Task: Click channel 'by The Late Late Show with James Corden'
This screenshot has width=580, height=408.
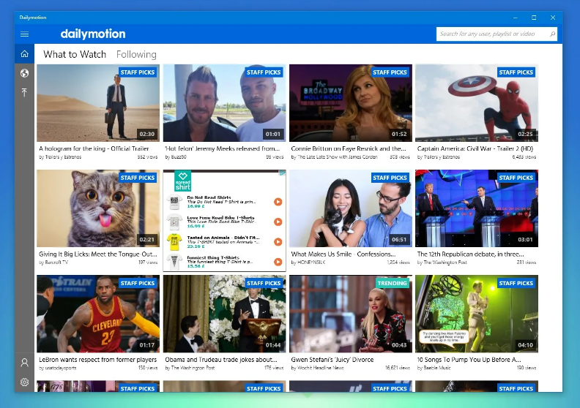Action: click(335, 157)
